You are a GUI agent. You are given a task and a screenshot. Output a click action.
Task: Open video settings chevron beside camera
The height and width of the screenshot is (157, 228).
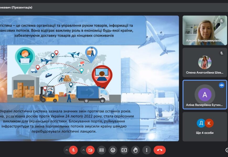84,150
